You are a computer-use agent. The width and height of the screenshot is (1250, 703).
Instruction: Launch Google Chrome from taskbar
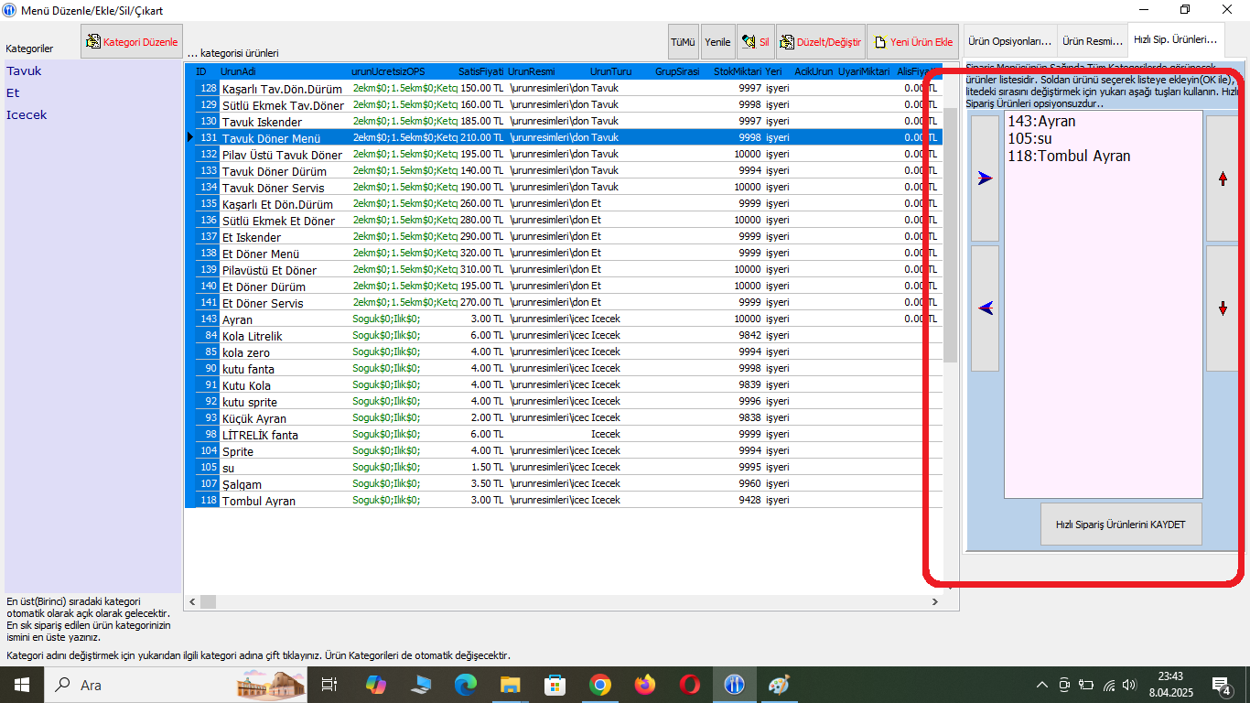pos(600,685)
